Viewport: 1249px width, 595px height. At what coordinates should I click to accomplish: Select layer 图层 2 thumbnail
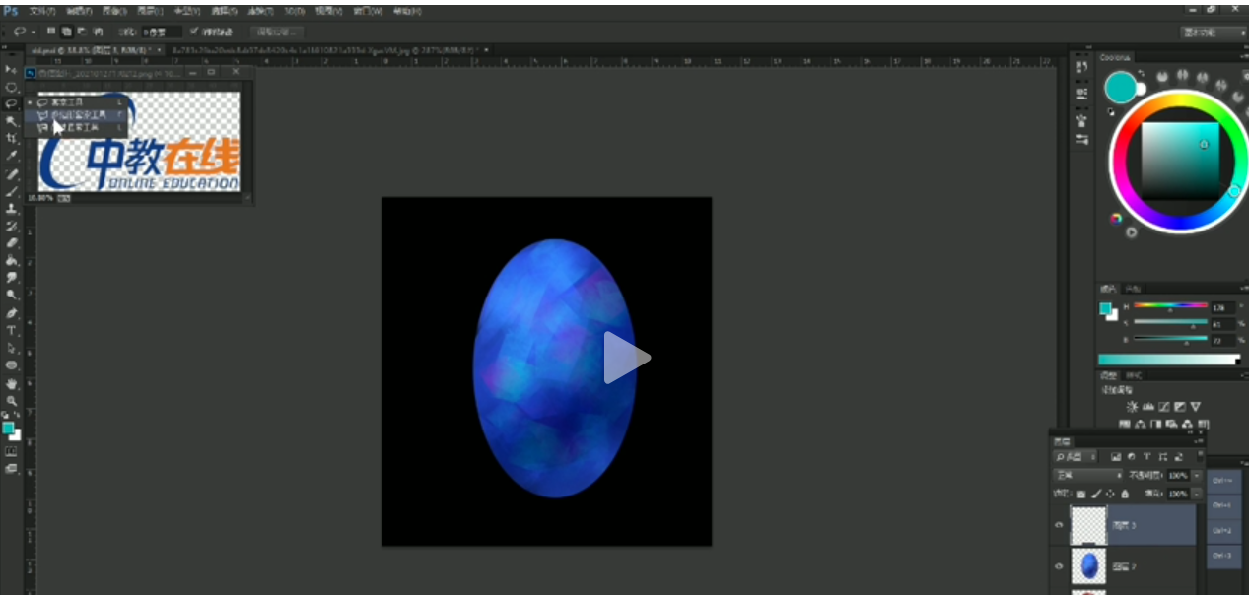click(x=1088, y=566)
